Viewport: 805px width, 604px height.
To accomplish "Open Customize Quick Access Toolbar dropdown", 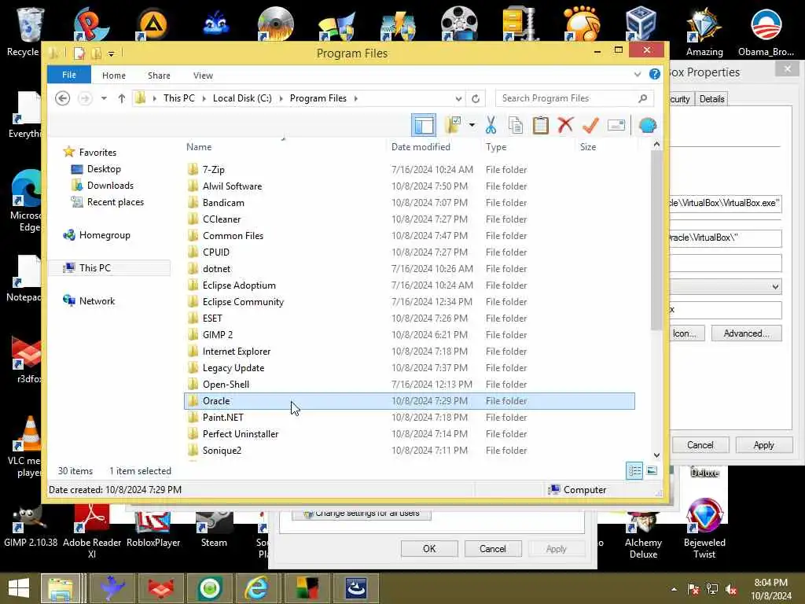I will pos(111,53).
